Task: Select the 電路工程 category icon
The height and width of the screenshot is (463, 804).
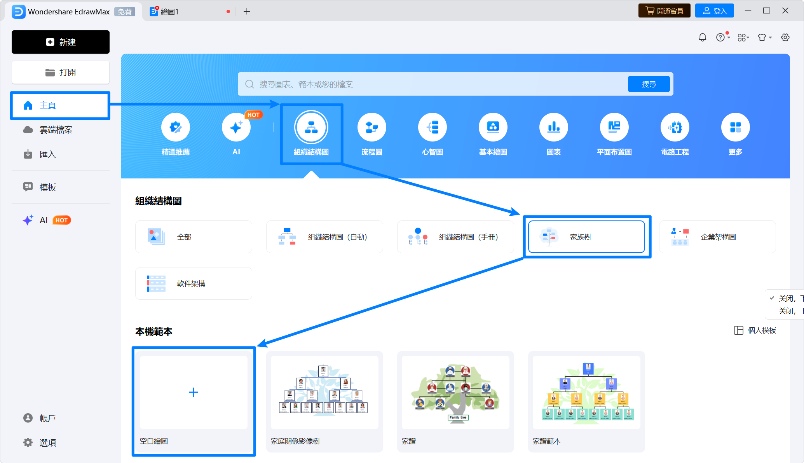Action: (675, 127)
